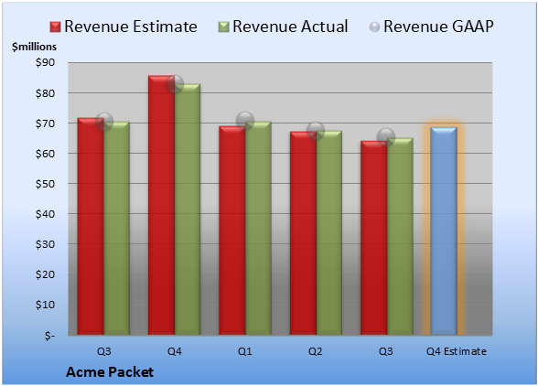
Task: Click the '$40' y-axis value
Action: pyautogui.click(x=45, y=214)
